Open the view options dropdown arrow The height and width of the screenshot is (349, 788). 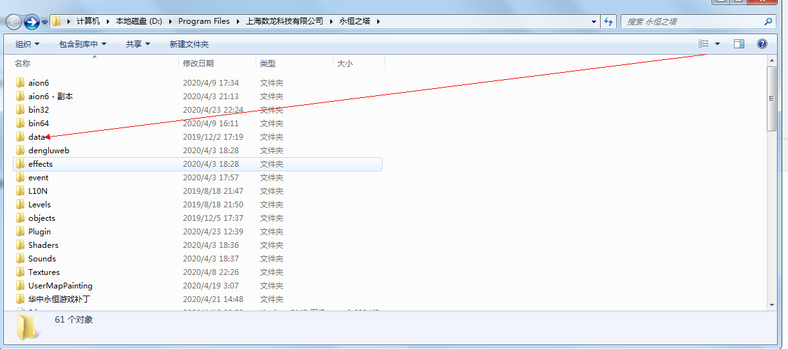click(717, 44)
